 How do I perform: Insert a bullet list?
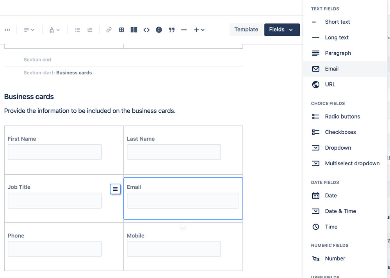(x=77, y=30)
